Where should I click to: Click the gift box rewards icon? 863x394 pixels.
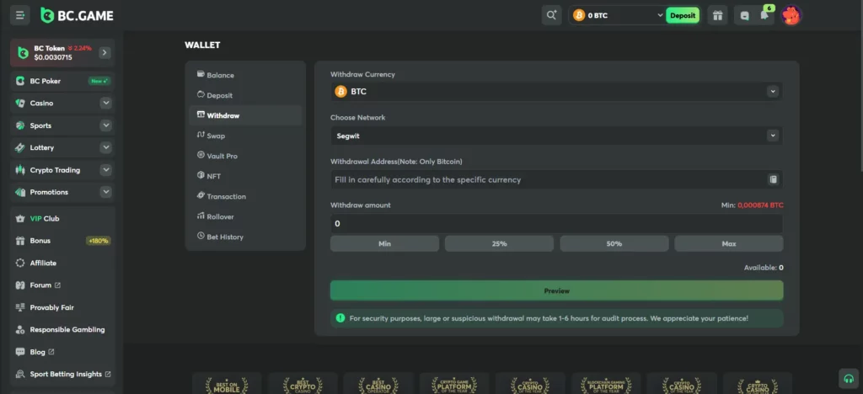pyautogui.click(x=717, y=15)
